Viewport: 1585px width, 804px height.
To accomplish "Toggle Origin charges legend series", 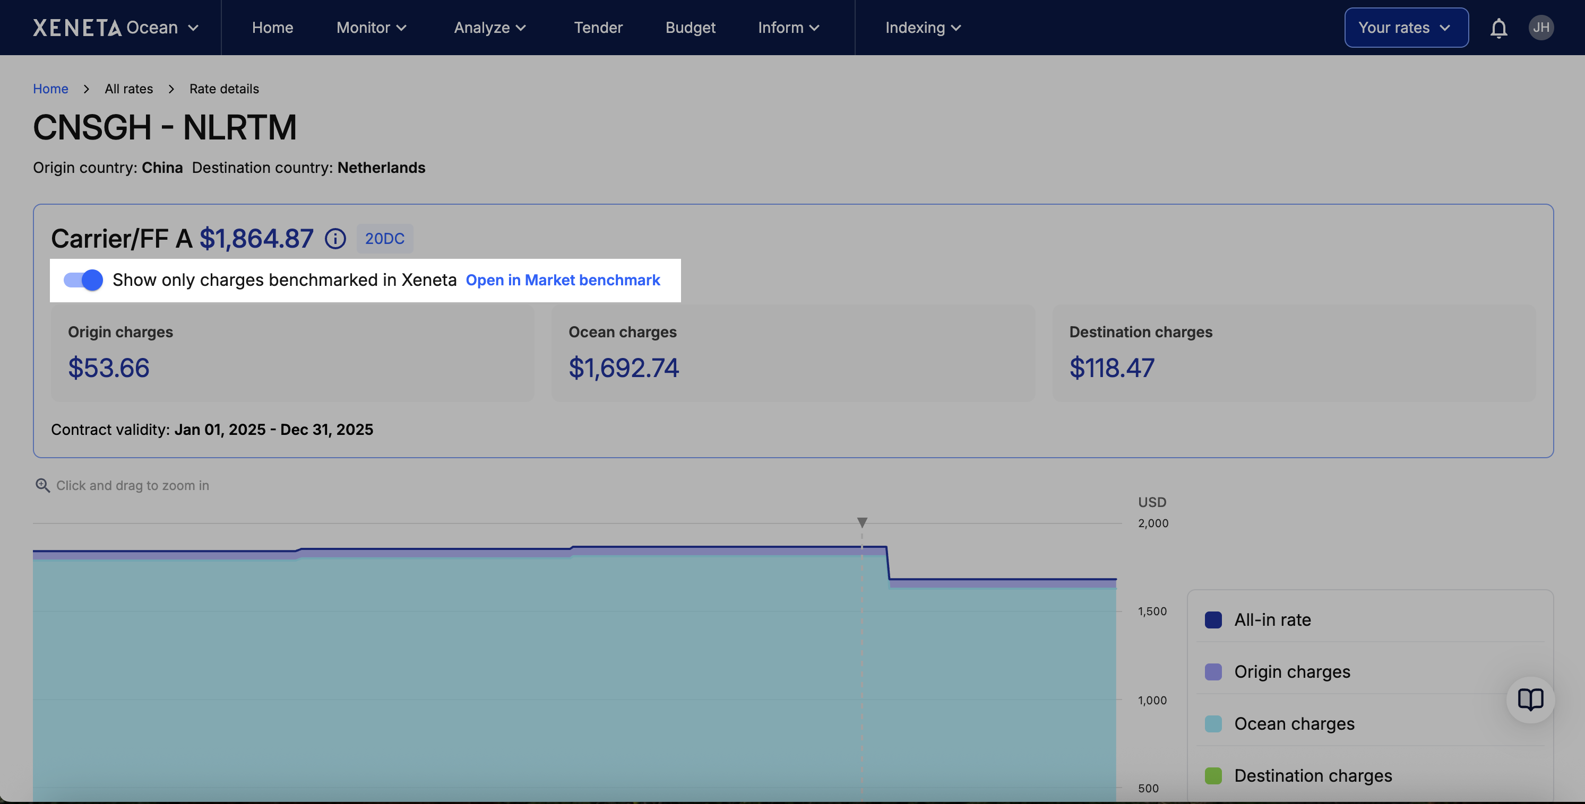I will click(x=1291, y=672).
